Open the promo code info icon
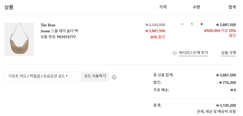Image resolution: width=243 pixels, height=116 pixels. click(x=114, y=77)
